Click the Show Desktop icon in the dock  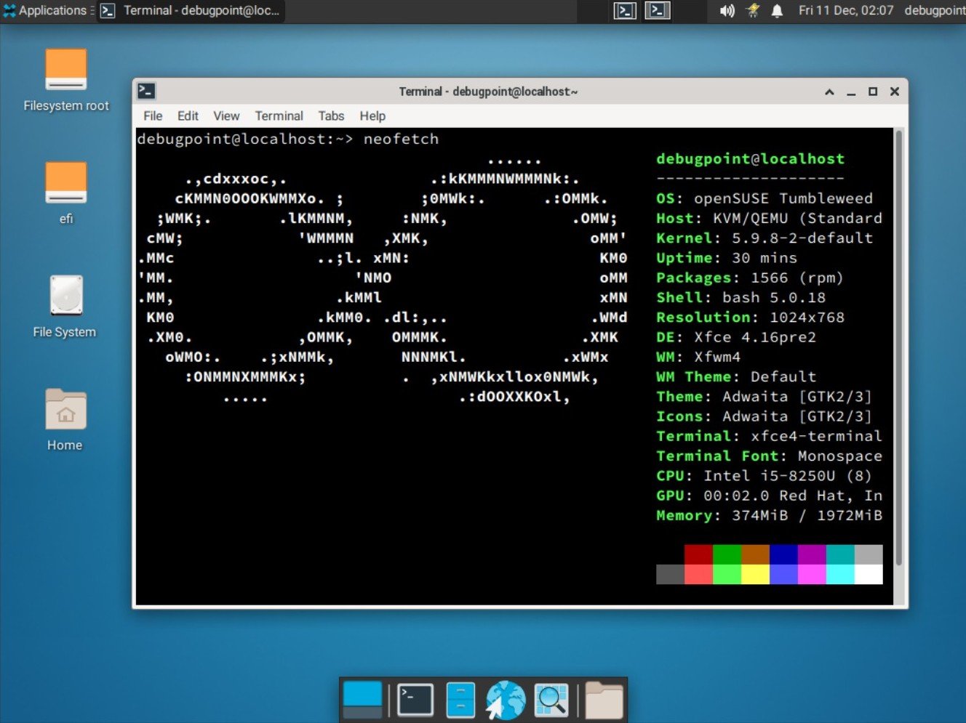362,699
